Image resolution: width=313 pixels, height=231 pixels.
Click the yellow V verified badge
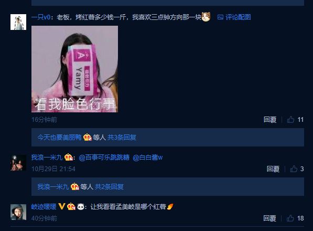point(62,206)
